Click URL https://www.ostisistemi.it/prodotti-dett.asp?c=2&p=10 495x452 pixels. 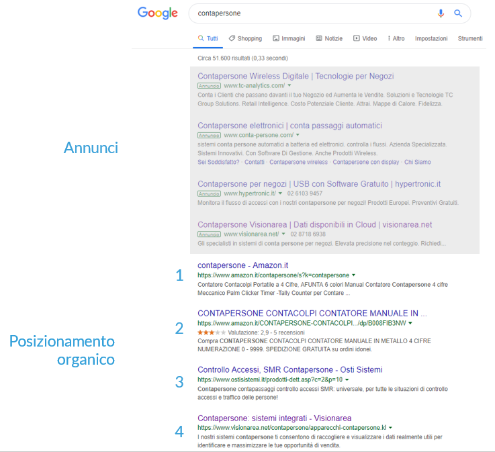(270, 379)
